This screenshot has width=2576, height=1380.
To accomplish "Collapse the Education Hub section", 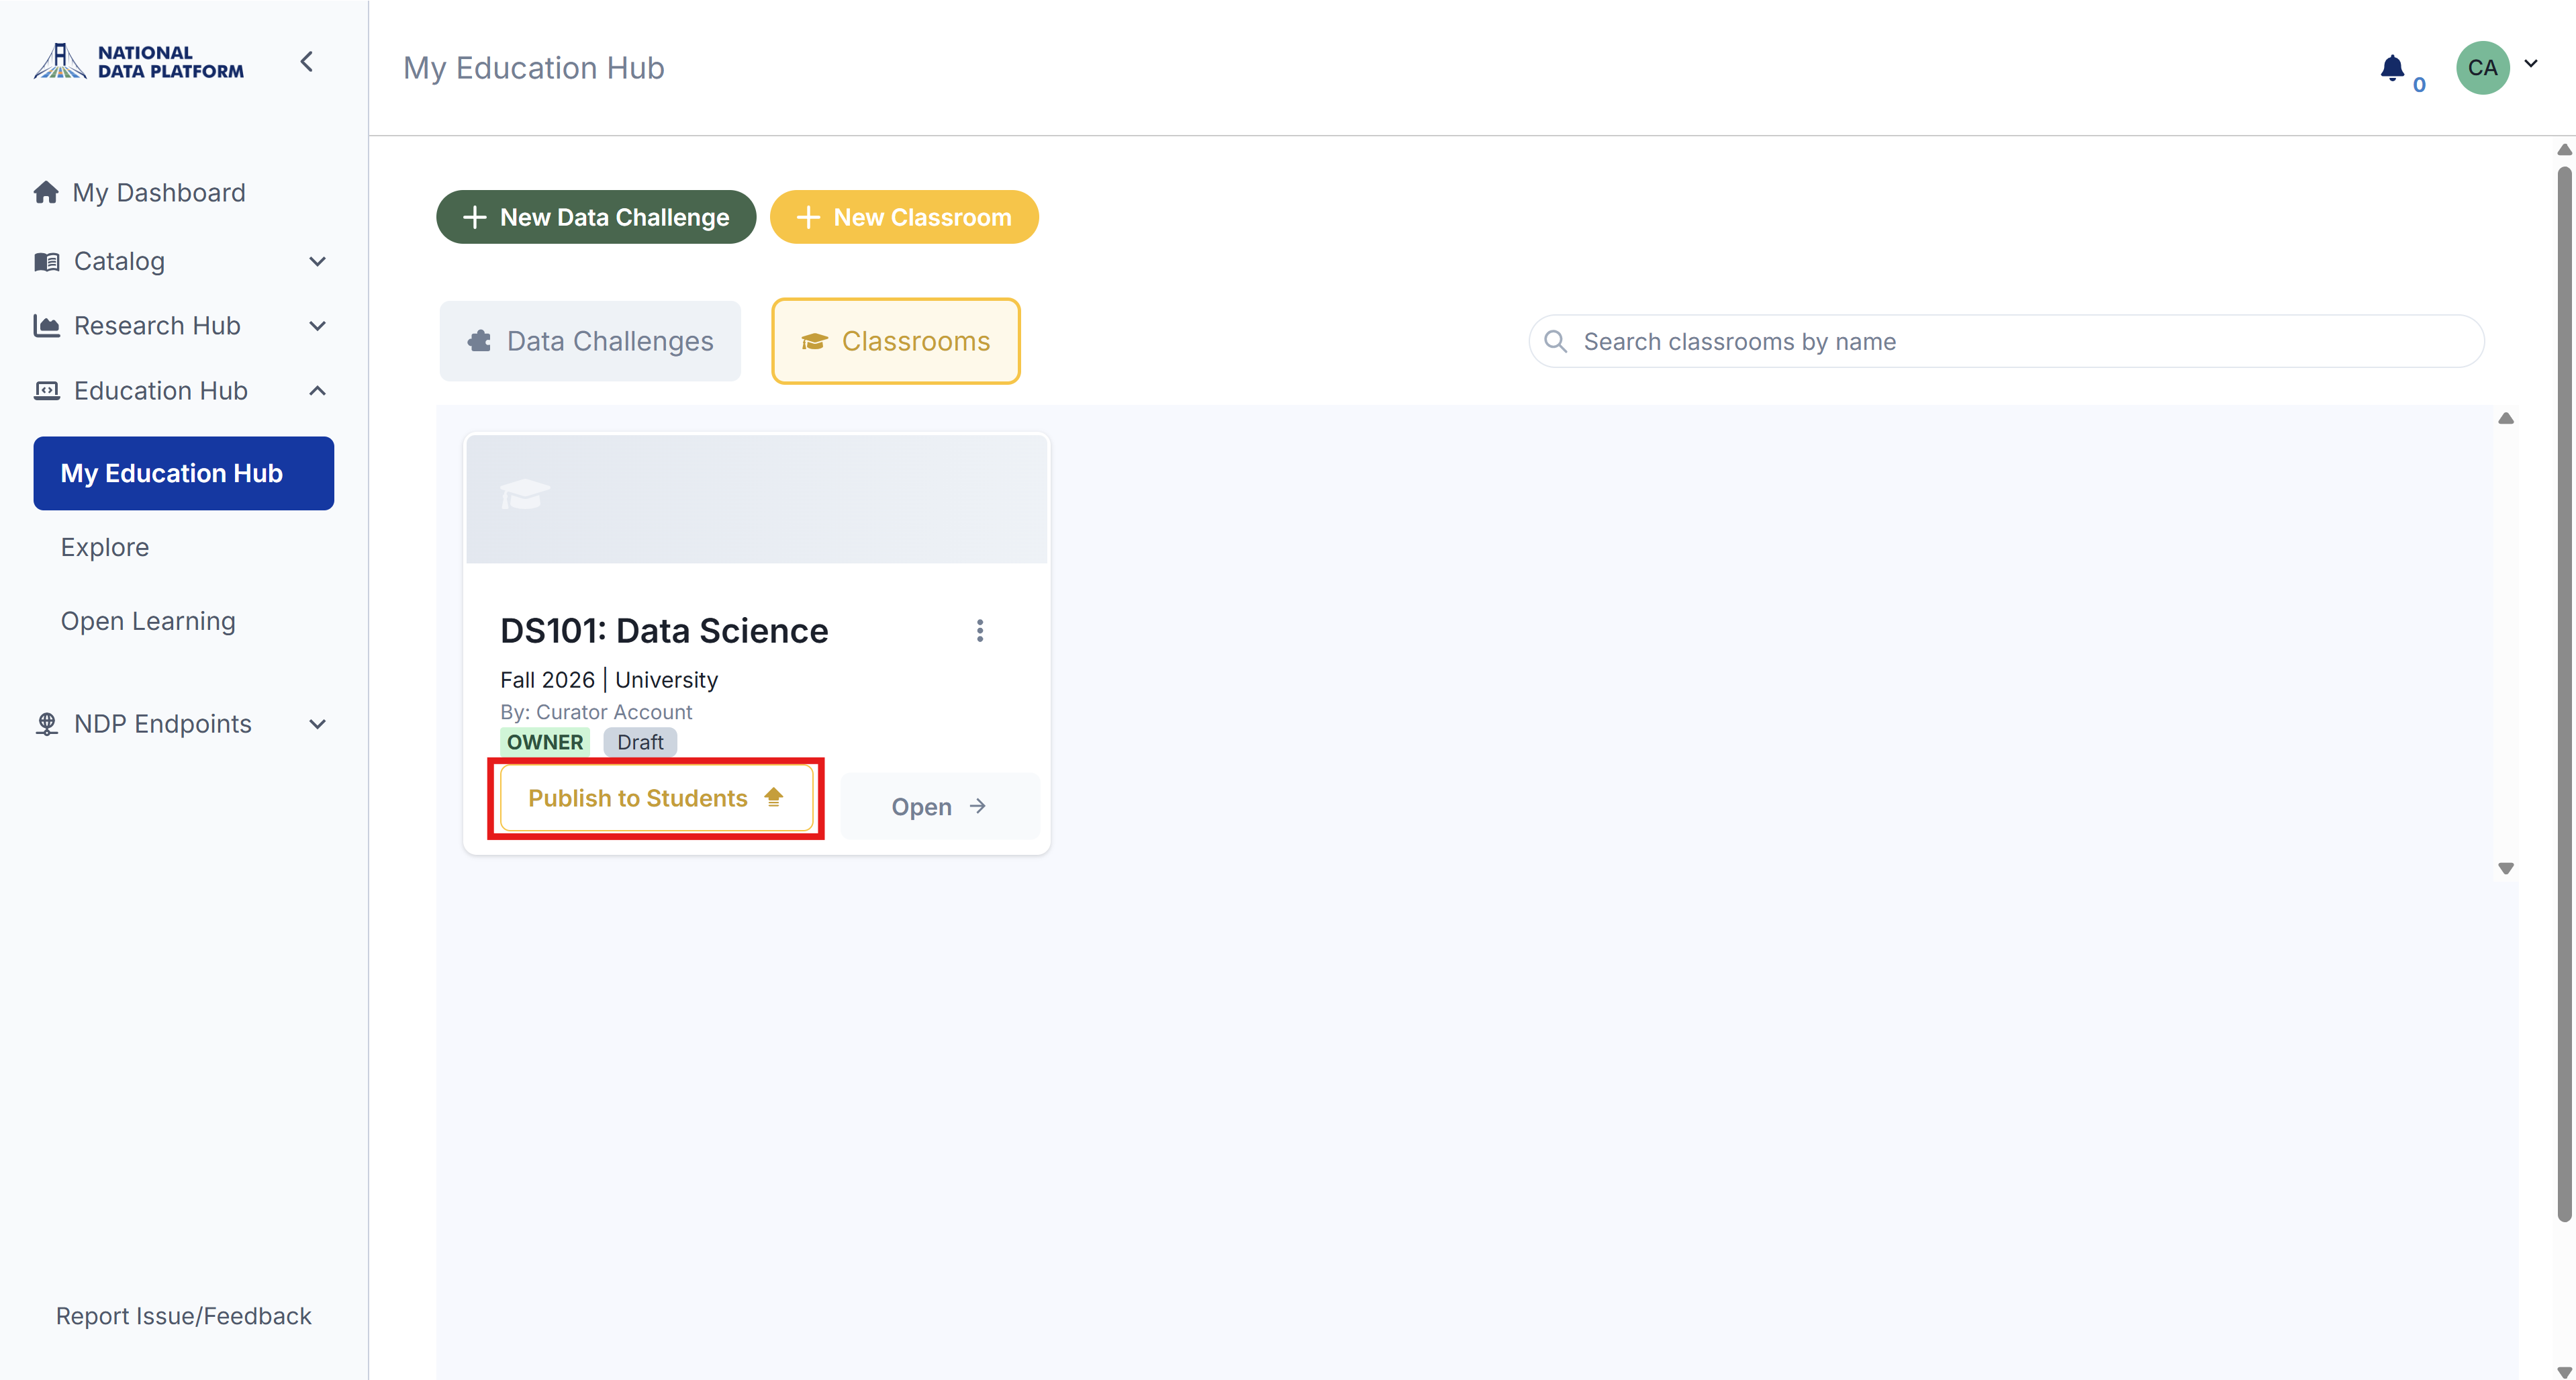I will pyautogui.click(x=317, y=391).
